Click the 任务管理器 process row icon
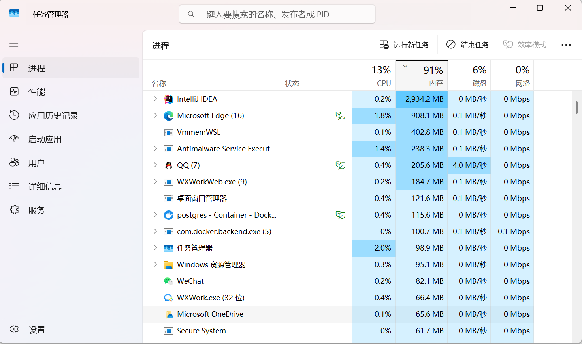Viewport: 582px width, 344px height. 169,248
